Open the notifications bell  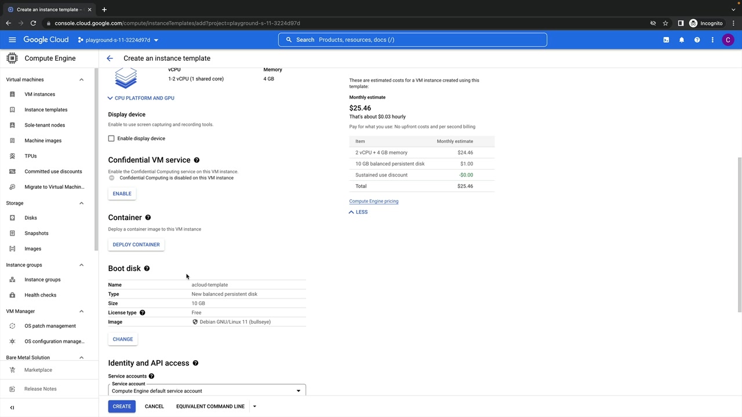coord(682,40)
